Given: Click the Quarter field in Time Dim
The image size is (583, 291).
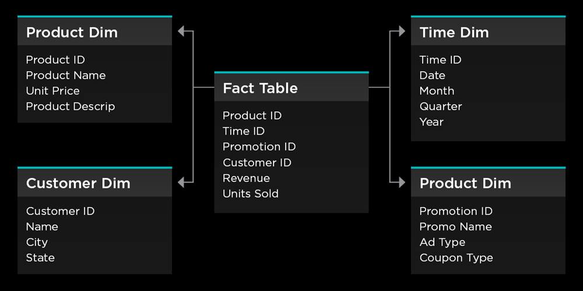Looking at the screenshot, I should coord(440,107).
